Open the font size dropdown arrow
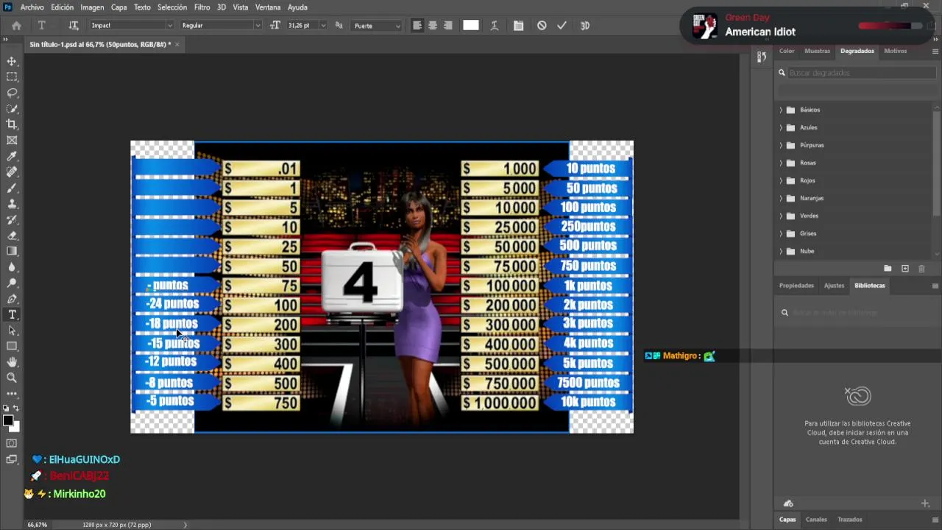This screenshot has height=530, width=942. (323, 25)
